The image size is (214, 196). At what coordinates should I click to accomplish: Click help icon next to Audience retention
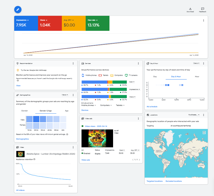click(34, 159)
